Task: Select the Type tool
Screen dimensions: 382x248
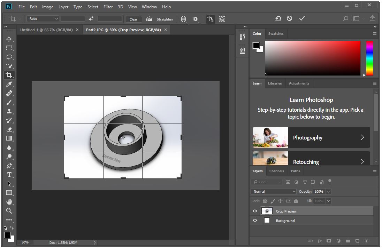Action: (x=9, y=175)
